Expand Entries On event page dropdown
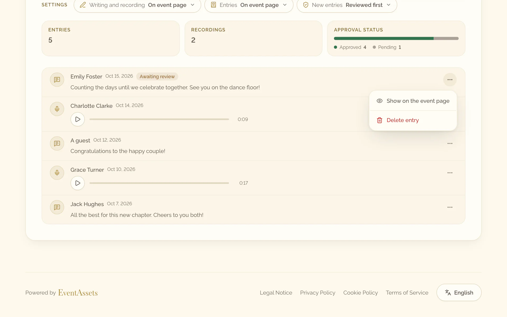This screenshot has width=507, height=317. click(249, 5)
